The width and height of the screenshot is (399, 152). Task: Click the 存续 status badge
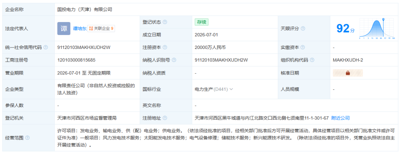[x=202, y=22]
